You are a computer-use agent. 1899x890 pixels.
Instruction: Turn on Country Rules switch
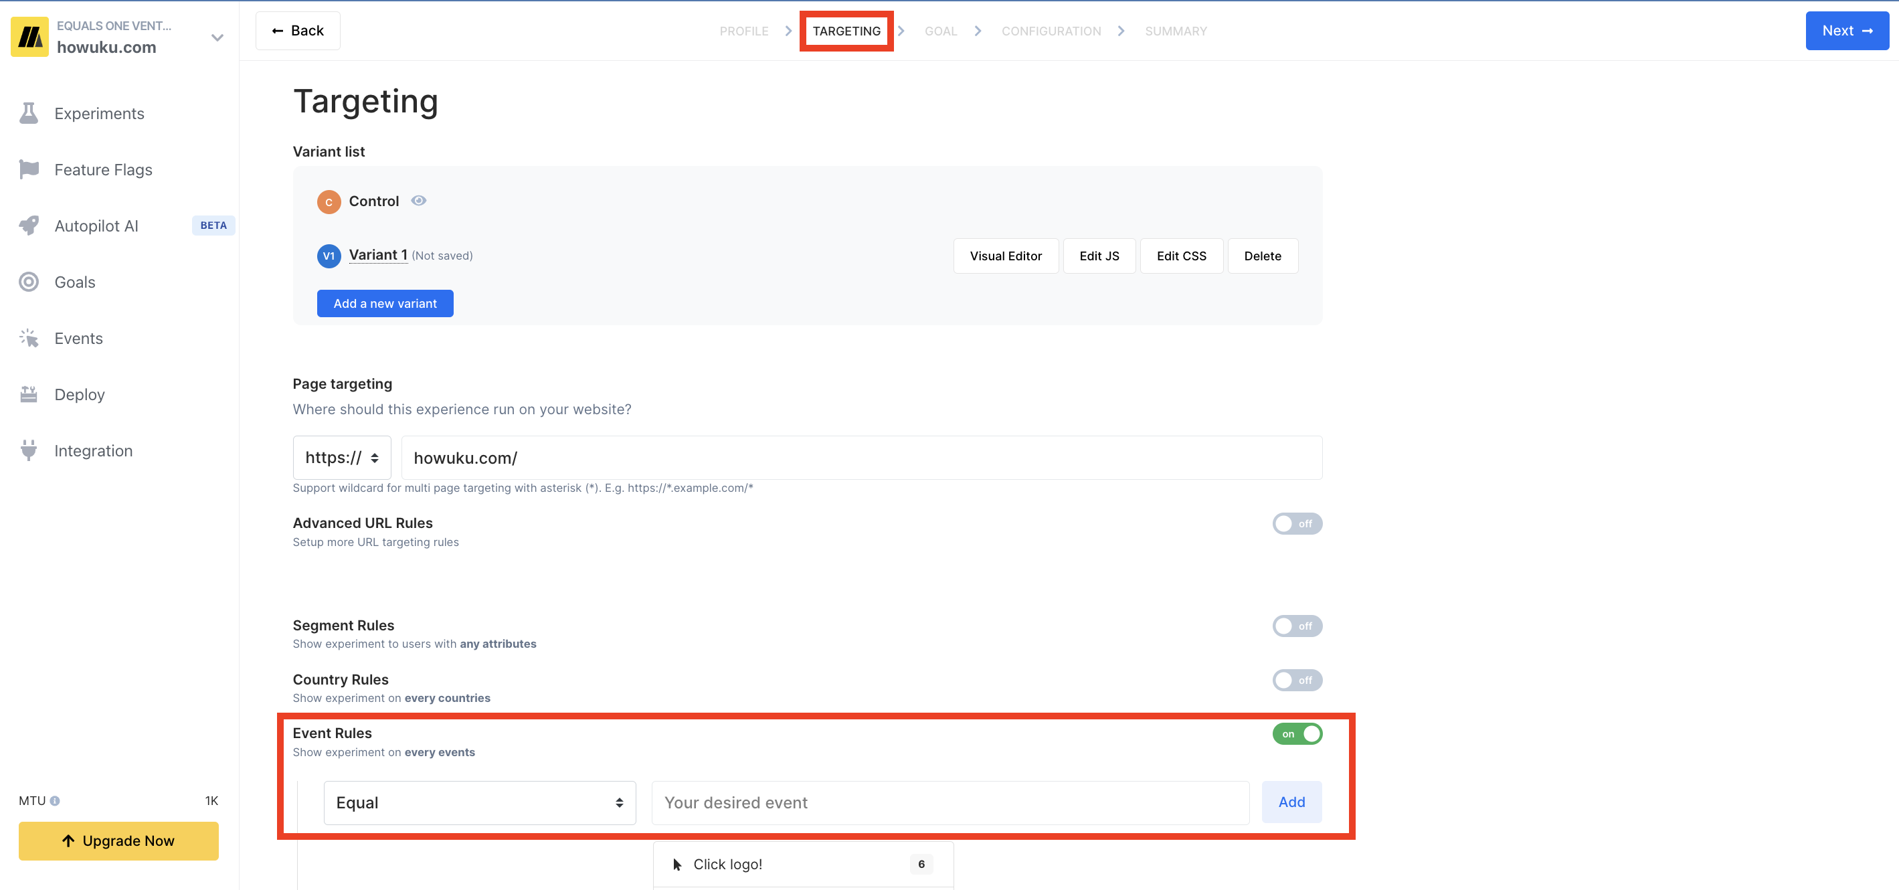1296,680
